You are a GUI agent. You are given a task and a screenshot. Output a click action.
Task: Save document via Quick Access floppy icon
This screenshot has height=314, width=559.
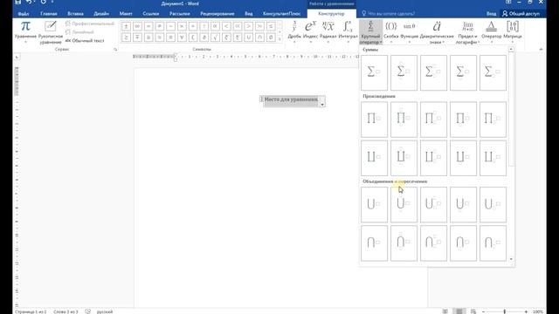[17, 2]
